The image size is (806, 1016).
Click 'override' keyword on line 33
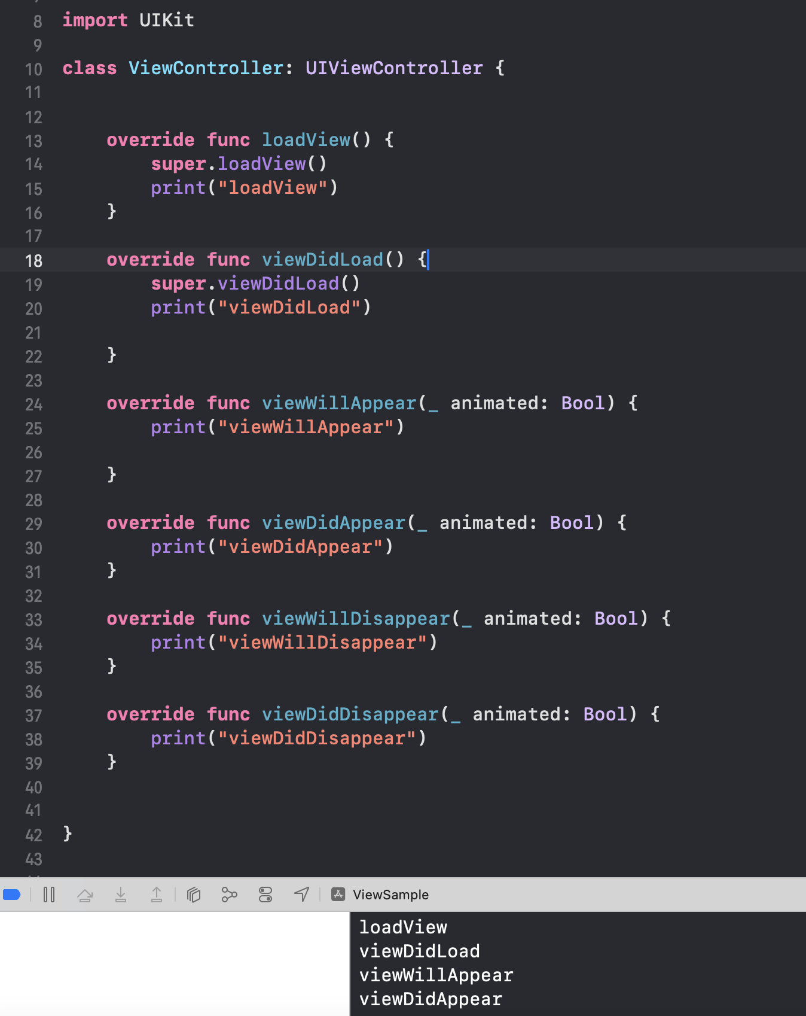point(151,619)
